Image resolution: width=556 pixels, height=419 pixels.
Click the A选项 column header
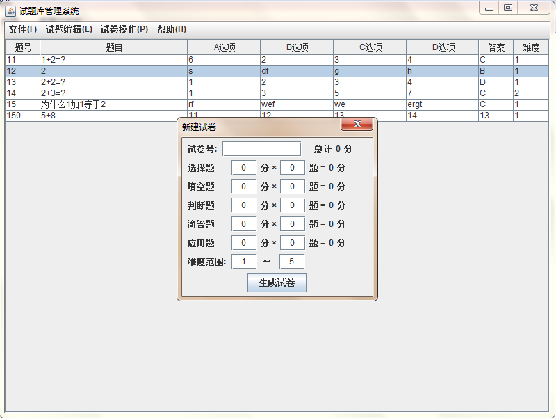pos(224,47)
